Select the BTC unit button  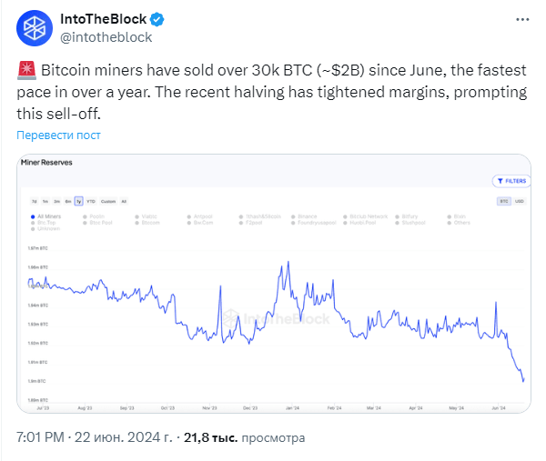(x=504, y=201)
